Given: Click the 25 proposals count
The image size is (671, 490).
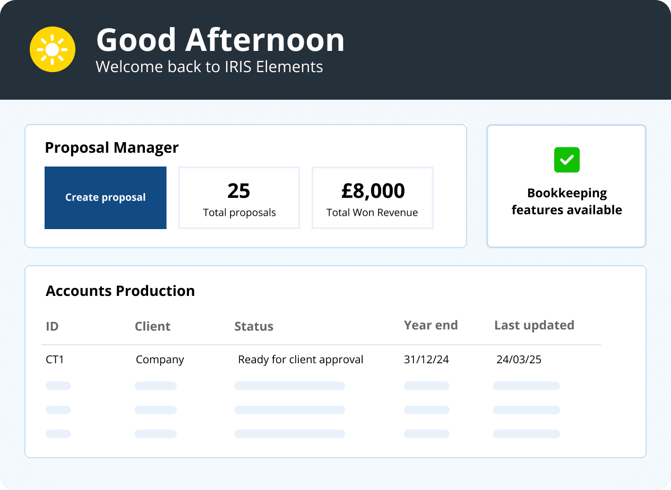Looking at the screenshot, I should point(239,191).
